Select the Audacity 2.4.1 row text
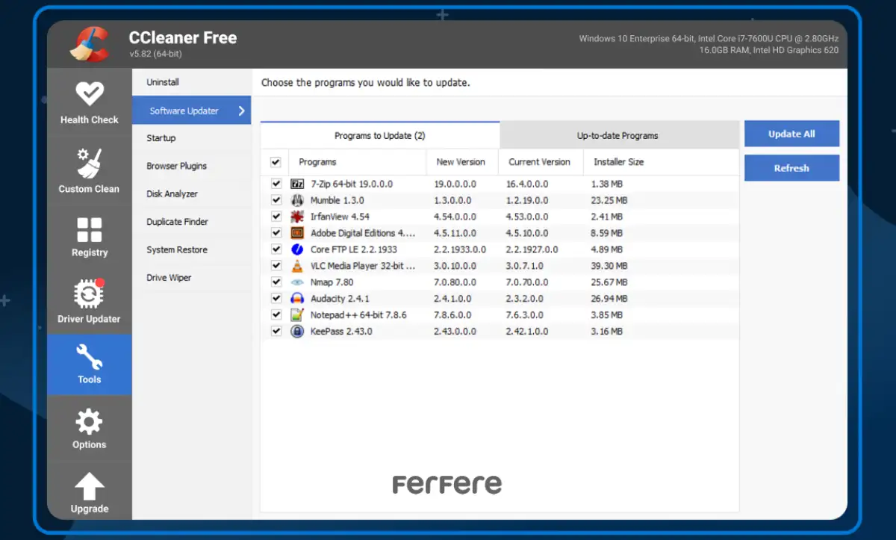Screen dimensions: 896x540 pos(340,299)
